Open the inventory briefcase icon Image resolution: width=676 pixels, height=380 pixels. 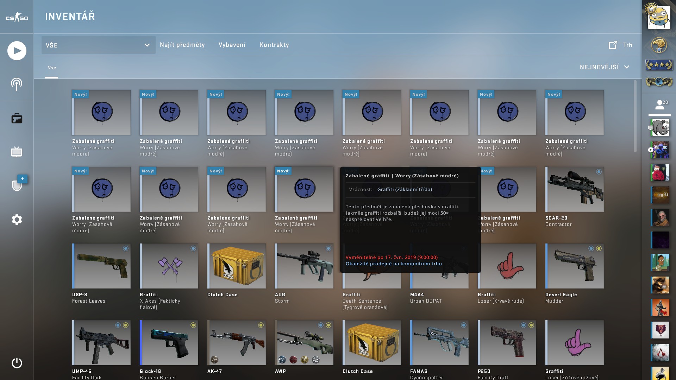click(17, 118)
